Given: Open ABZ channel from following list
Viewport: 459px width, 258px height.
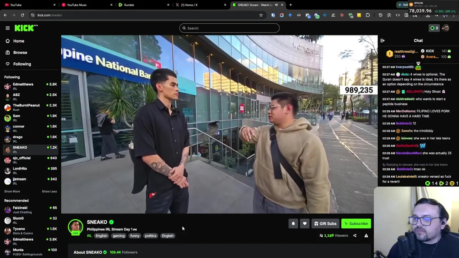Looking at the screenshot, I should tap(30, 97).
